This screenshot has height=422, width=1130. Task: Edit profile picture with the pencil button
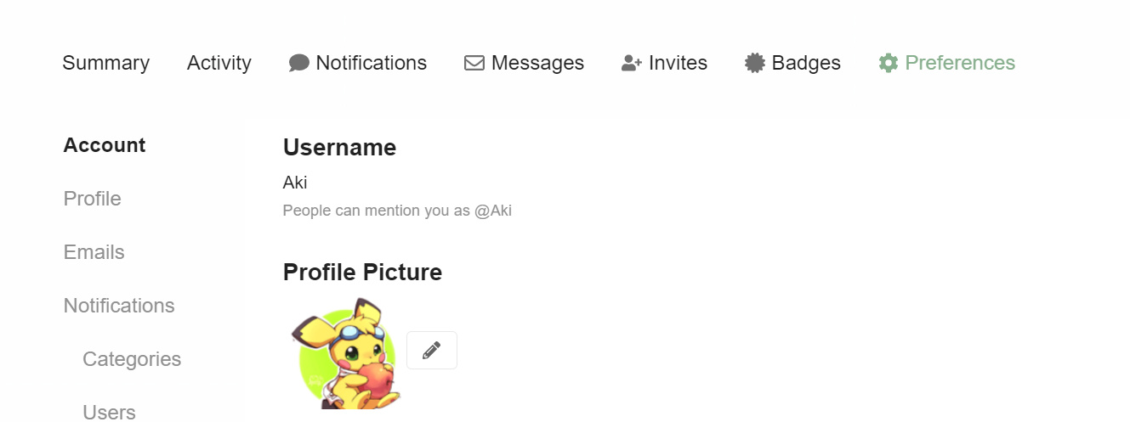click(x=432, y=350)
